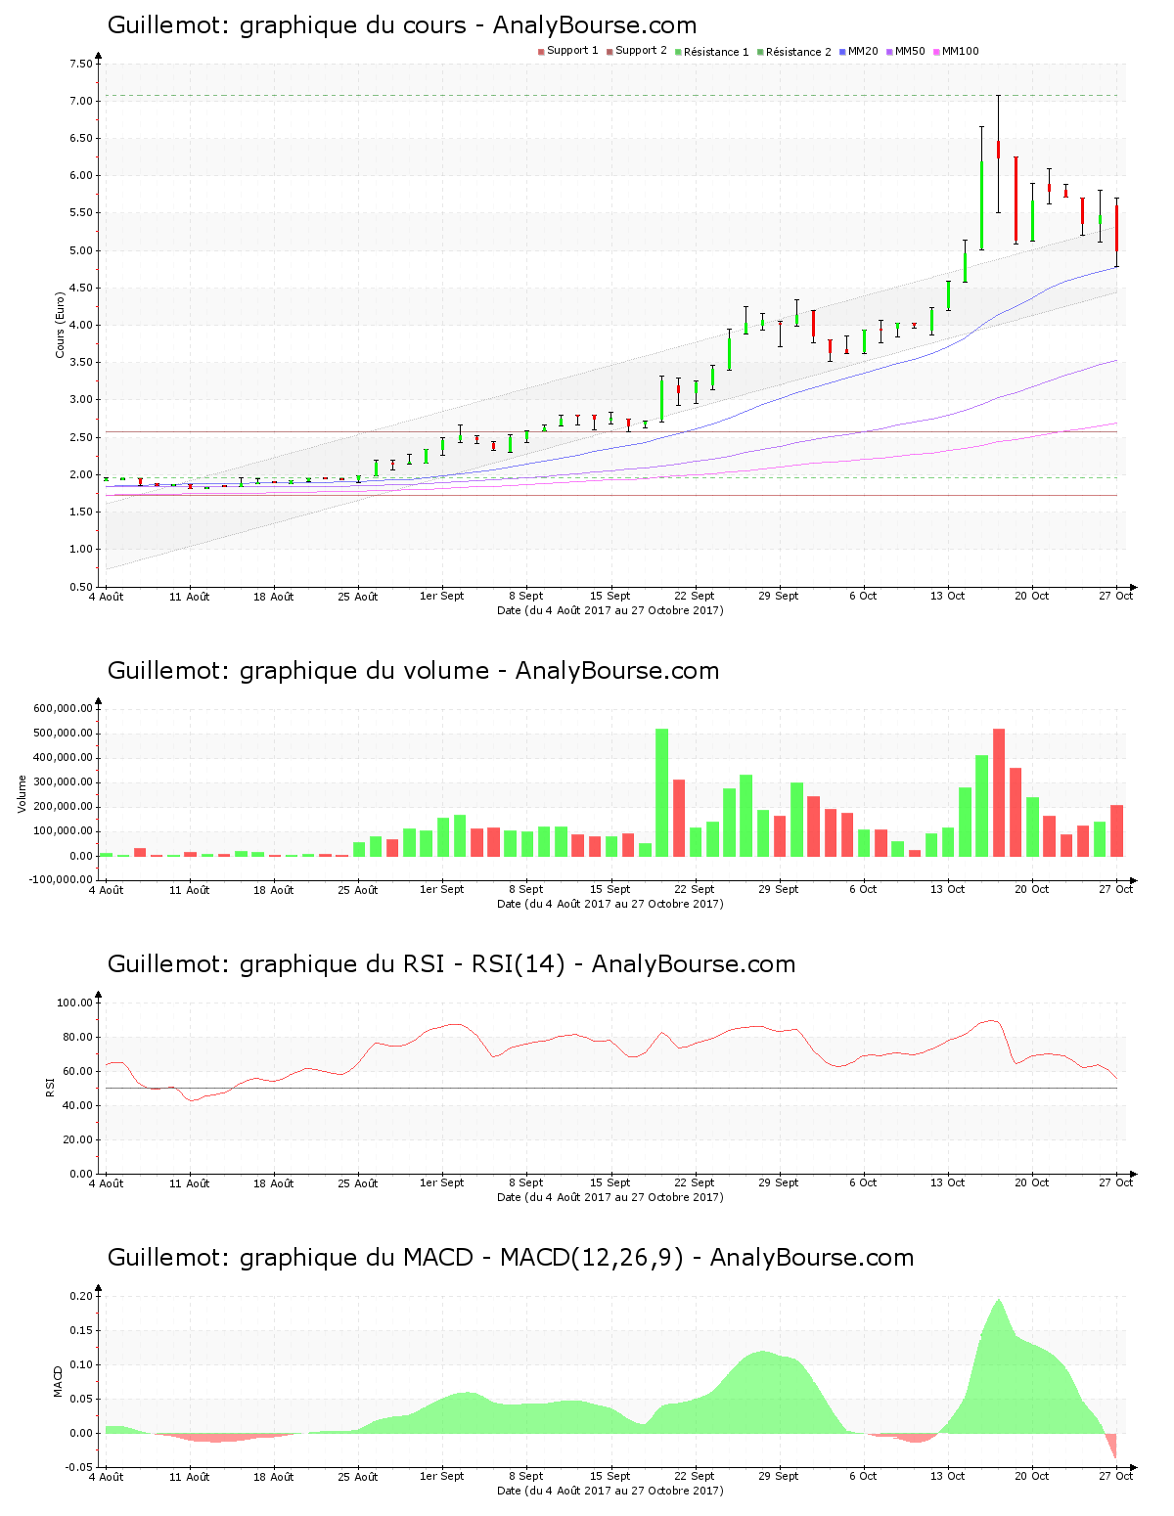
Task: Click the 7.00 value on price axis
Action: pyautogui.click(x=80, y=102)
